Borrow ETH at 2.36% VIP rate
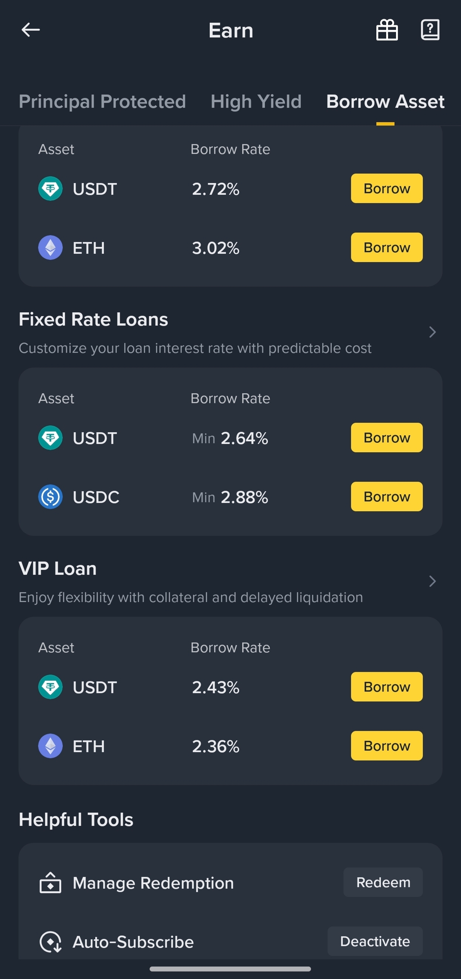 [387, 746]
